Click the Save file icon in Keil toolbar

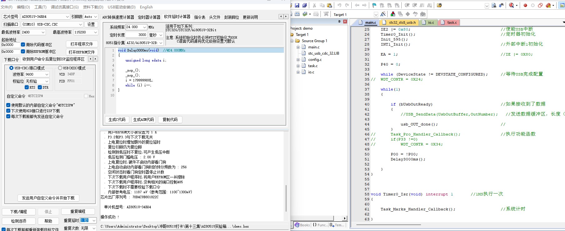tap(297, 5)
